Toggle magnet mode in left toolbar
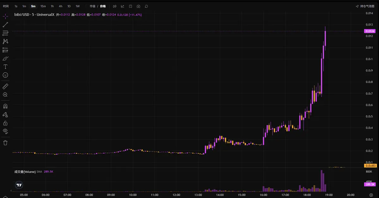379x198 pixels. [5, 106]
